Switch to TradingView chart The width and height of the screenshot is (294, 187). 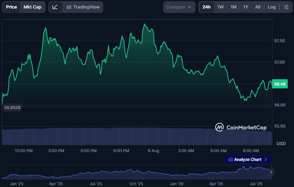pyautogui.click(x=83, y=7)
